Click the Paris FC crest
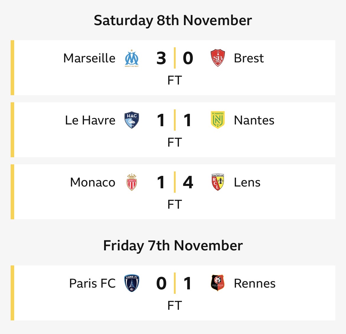Viewport: 346px width, 334px height. coord(132,283)
